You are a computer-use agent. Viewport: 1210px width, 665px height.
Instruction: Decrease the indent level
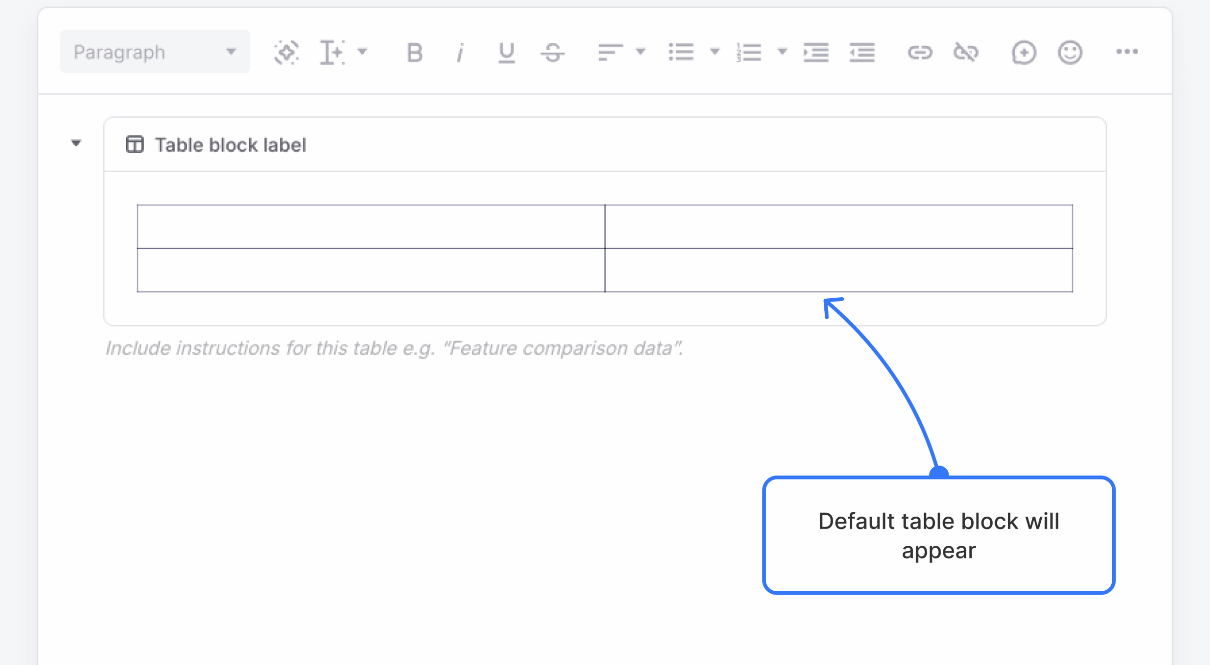coord(862,53)
